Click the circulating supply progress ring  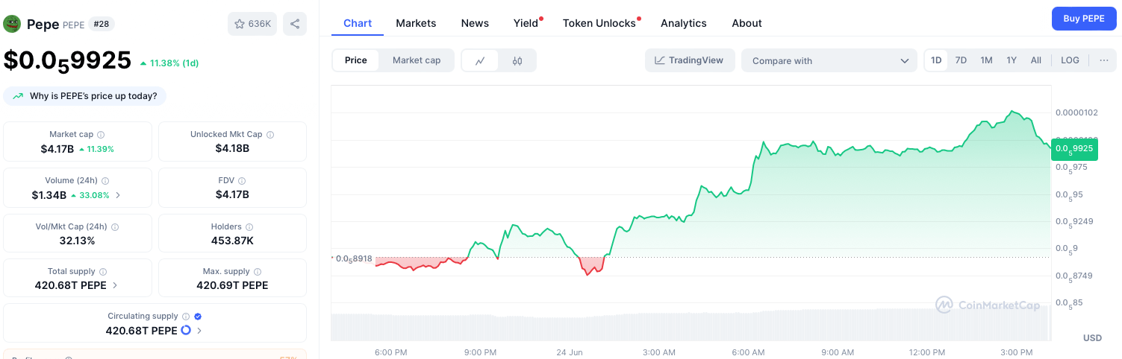pos(186,330)
